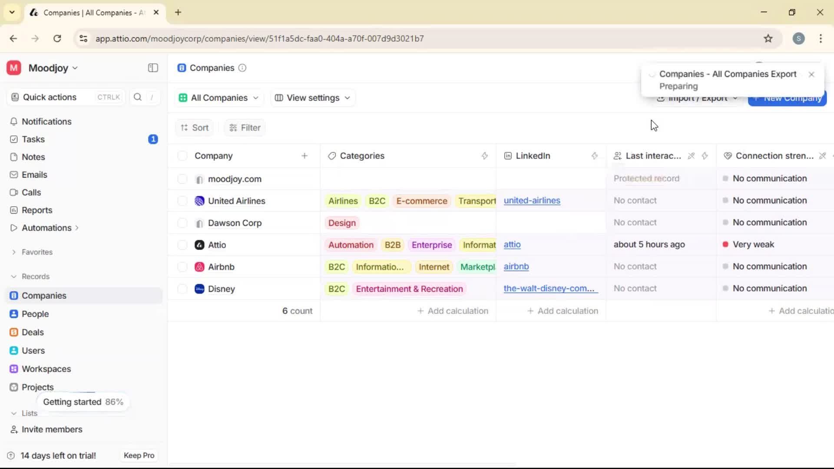Click the Sort button
Image resolution: width=834 pixels, height=469 pixels.
click(195, 128)
